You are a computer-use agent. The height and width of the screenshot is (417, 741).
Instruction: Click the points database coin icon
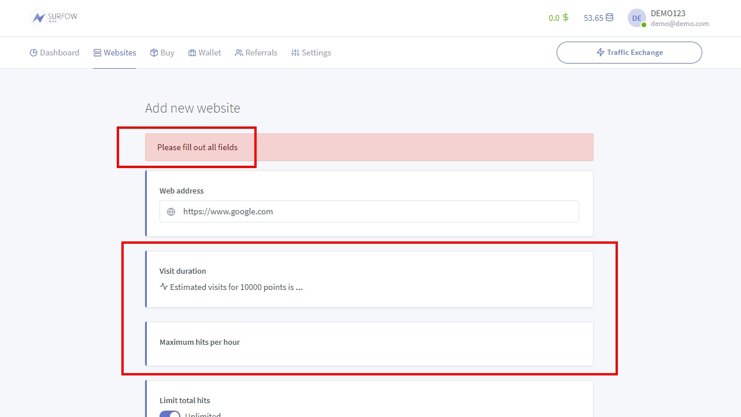[609, 18]
